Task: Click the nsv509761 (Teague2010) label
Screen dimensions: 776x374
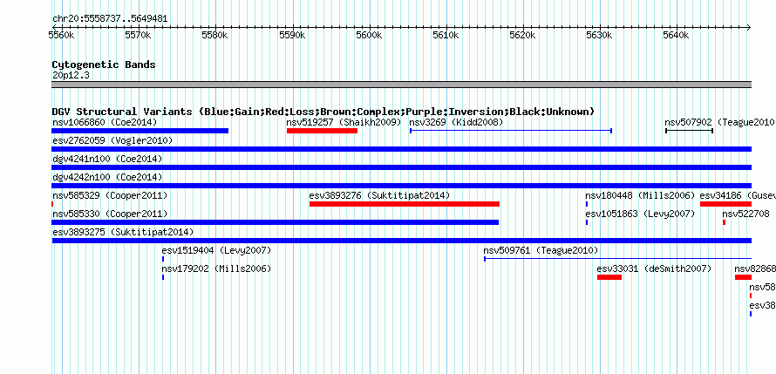Action: 541,250
